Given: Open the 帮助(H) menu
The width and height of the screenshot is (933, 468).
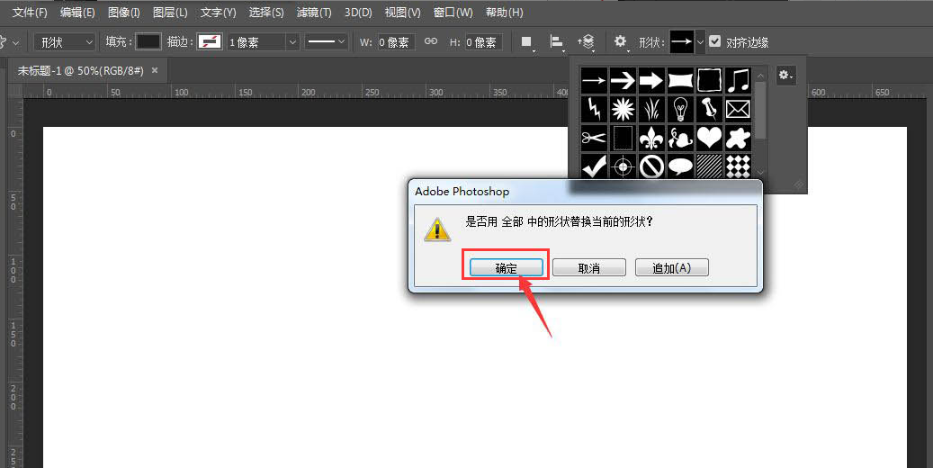Looking at the screenshot, I should coord(505,12).
